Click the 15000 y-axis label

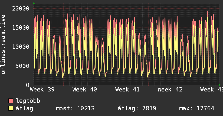click(21, 28)
